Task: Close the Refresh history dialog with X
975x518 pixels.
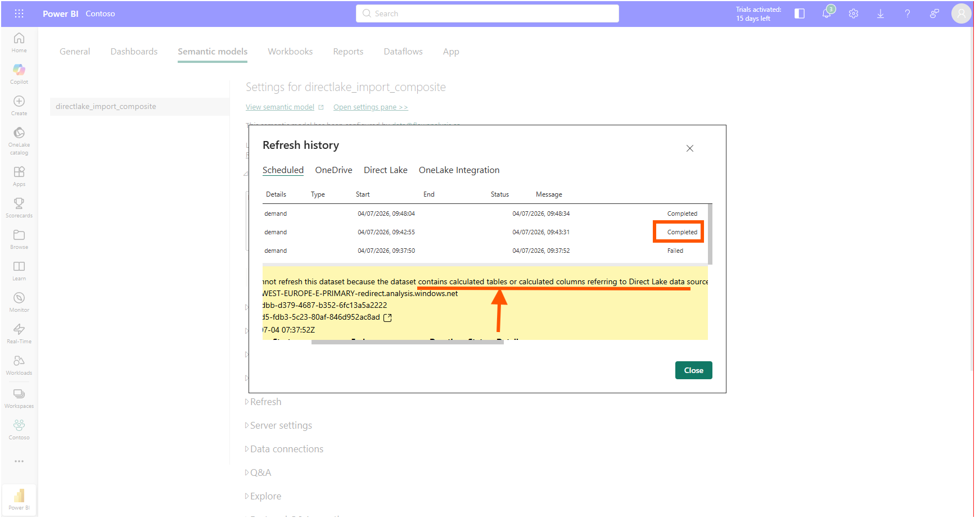Action: point(690,148)
